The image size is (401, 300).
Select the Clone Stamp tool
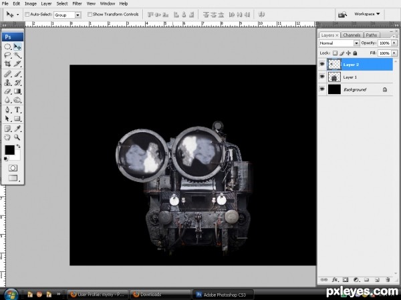tap(7, 83)
